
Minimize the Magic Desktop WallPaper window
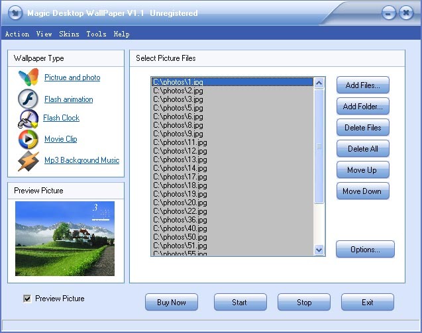[x=388, y=13]
